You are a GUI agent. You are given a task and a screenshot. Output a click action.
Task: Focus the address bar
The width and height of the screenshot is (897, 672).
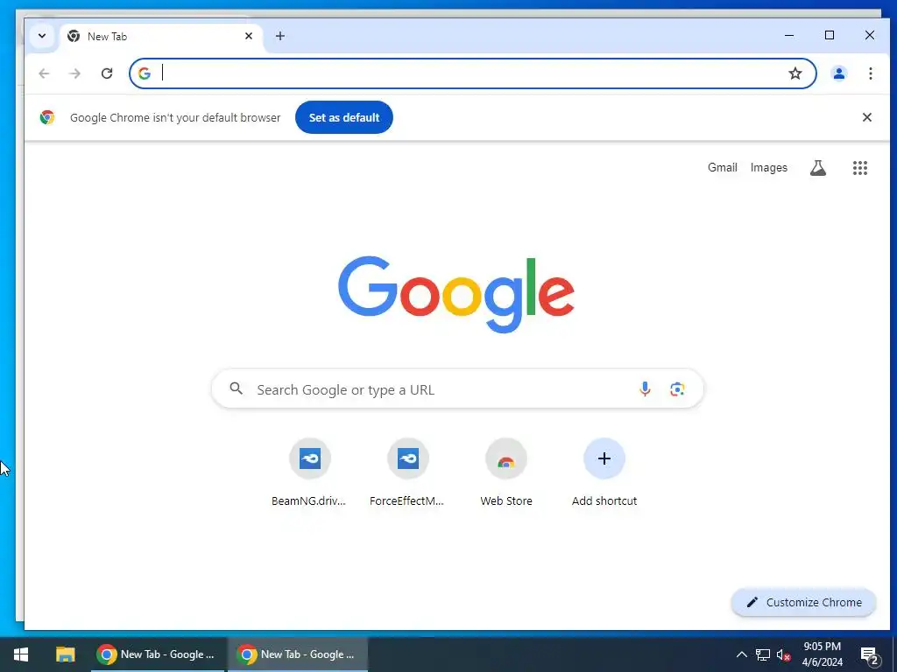[x=472, y=73]
